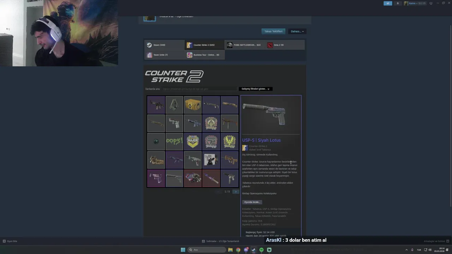Switch to the Steam (348) inventory tab

coord(165,45)
